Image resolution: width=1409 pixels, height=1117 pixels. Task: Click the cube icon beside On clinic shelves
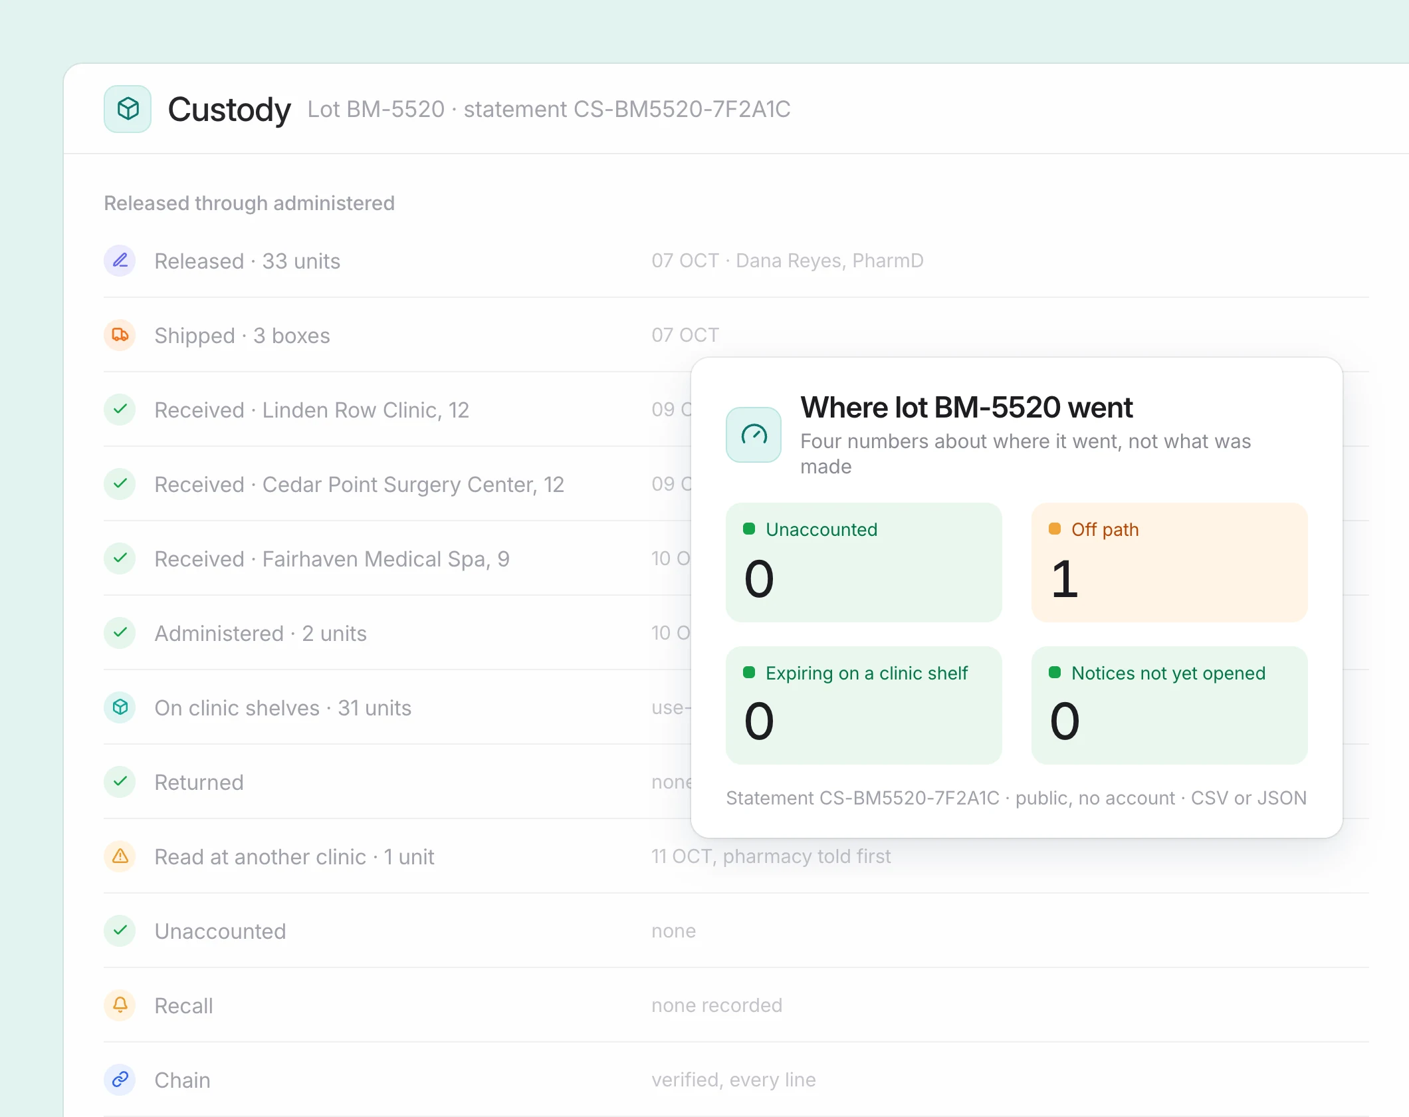[120, 707]
